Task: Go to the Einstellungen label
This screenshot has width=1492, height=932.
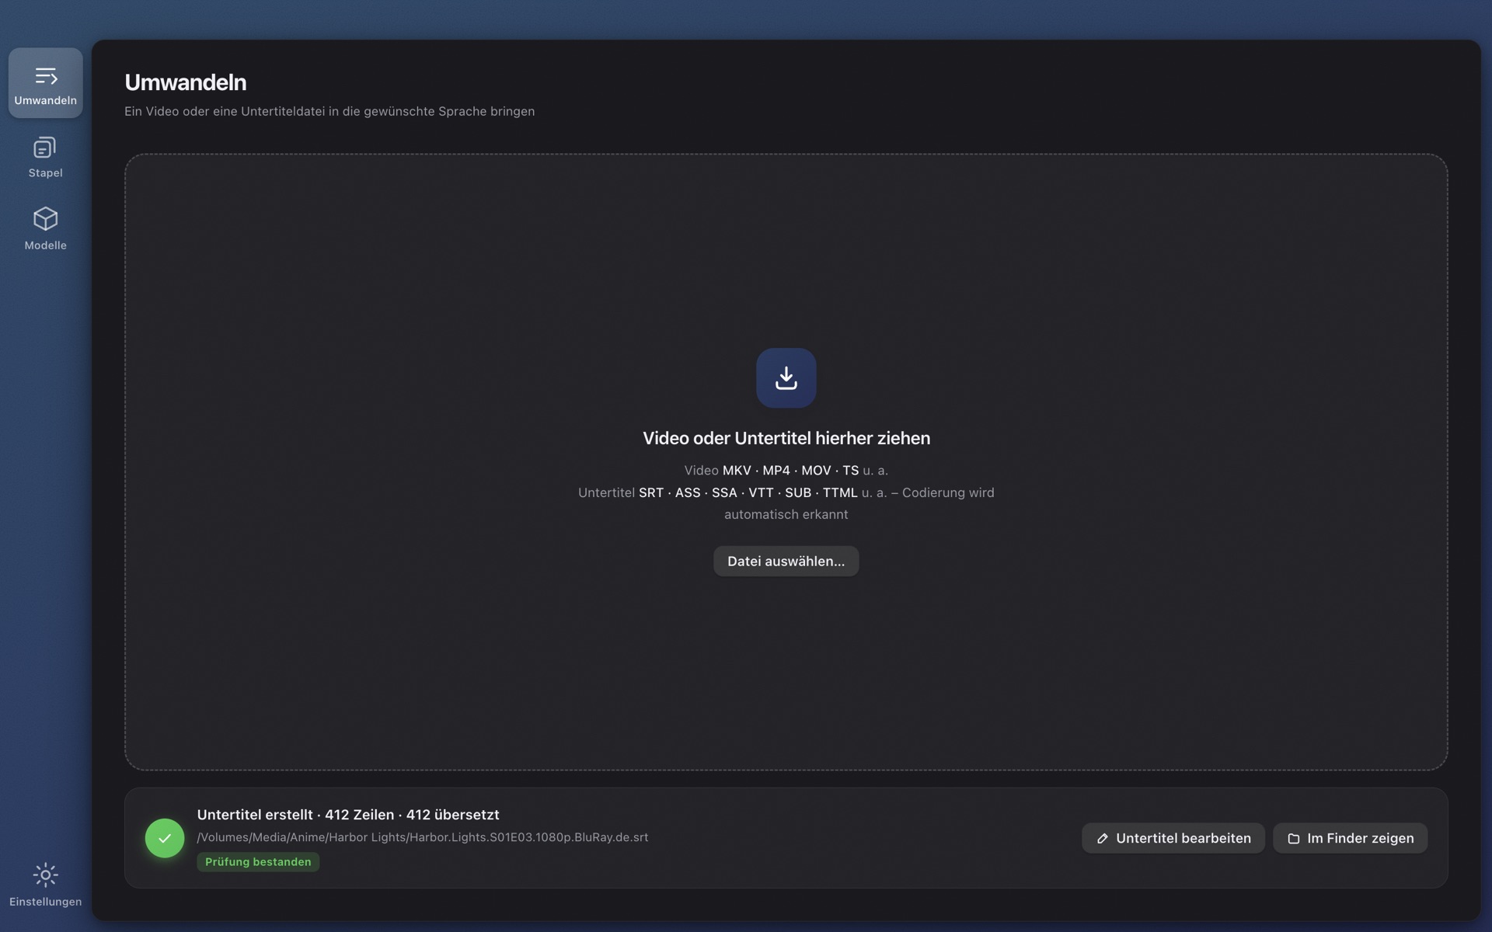Action: [x=45, y=902]
